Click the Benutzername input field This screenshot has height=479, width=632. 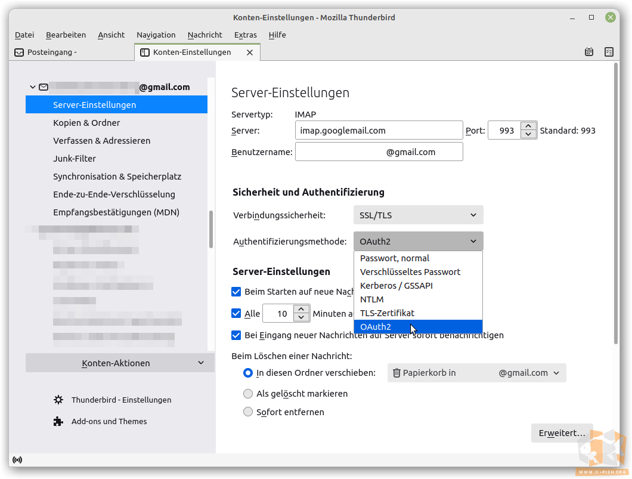379,152
